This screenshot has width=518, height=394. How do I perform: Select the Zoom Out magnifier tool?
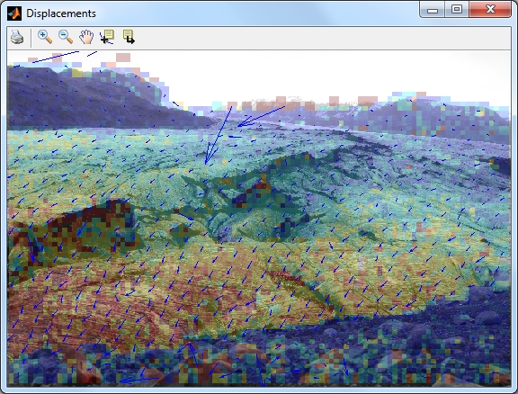coord(66,37)
